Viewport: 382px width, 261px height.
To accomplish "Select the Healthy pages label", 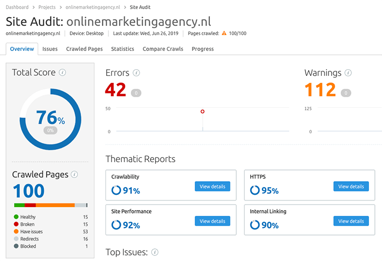I will 28,217.
